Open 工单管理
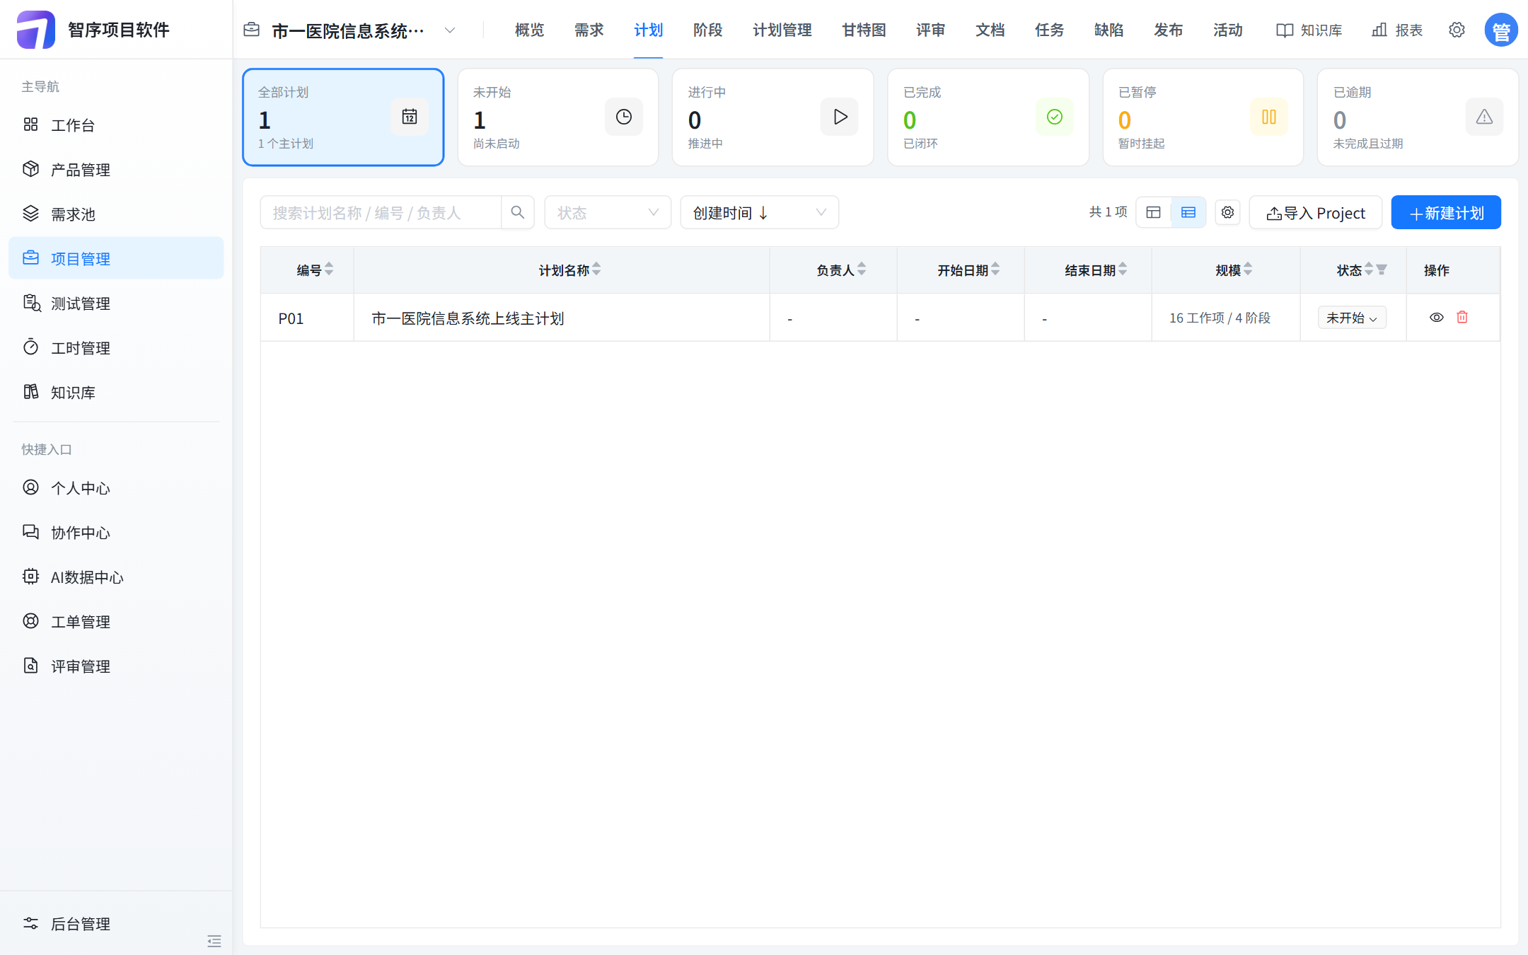Screen dimensions: 1528x955 [116, 622]
